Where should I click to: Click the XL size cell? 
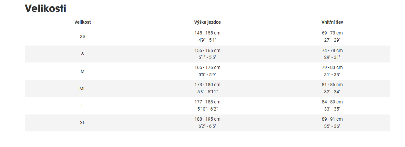coord(82,123)
